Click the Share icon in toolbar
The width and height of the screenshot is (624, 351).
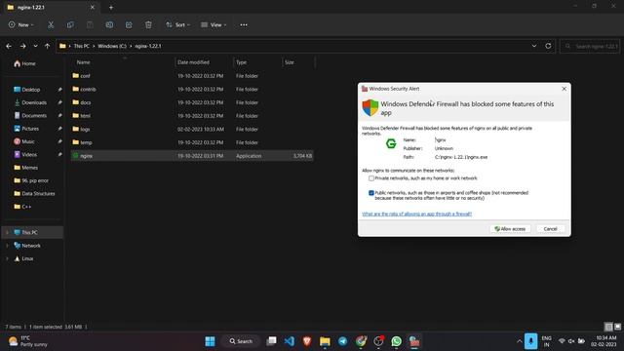[129, 24]
